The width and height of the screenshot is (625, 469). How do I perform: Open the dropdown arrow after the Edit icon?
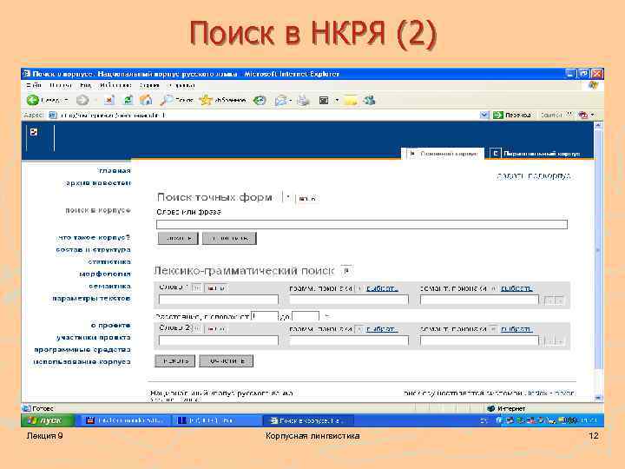(x=337, y=101)
